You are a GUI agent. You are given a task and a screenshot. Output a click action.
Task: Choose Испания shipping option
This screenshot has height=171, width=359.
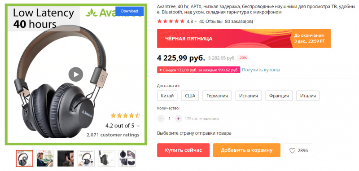click(249, 96)
